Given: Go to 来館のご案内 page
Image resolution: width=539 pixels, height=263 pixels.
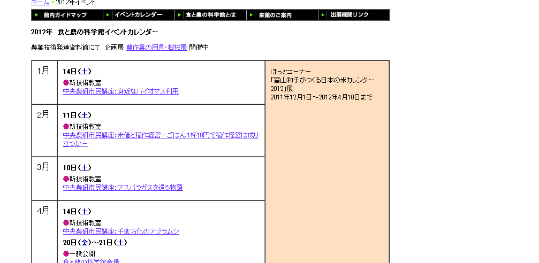Looking at the screenshot, I should coord(274,15).
